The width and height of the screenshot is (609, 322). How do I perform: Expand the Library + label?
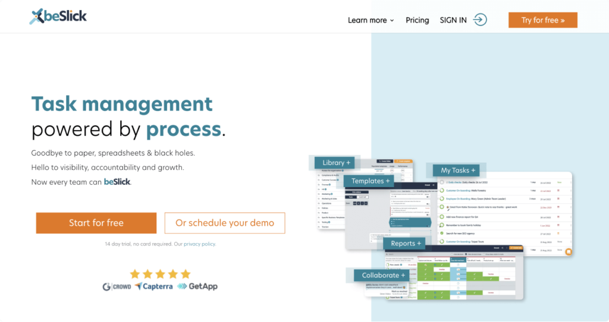(x=336, y=163)
